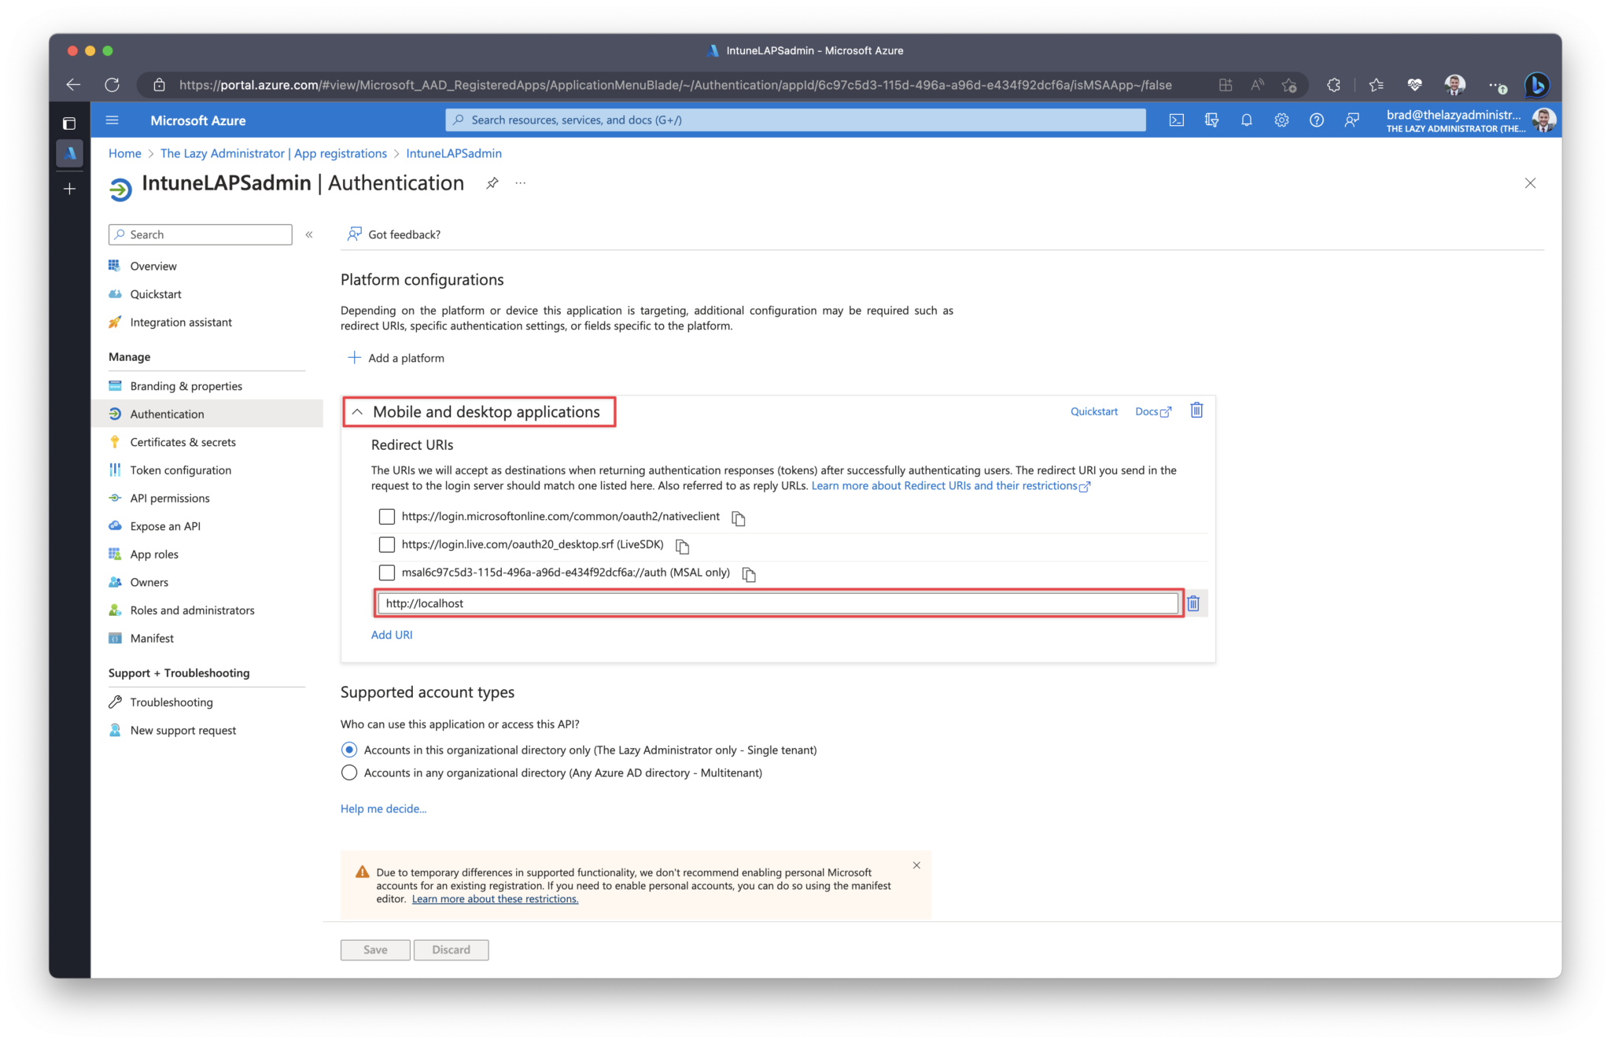Open Quickstart in the left menu

coord(156,294)
